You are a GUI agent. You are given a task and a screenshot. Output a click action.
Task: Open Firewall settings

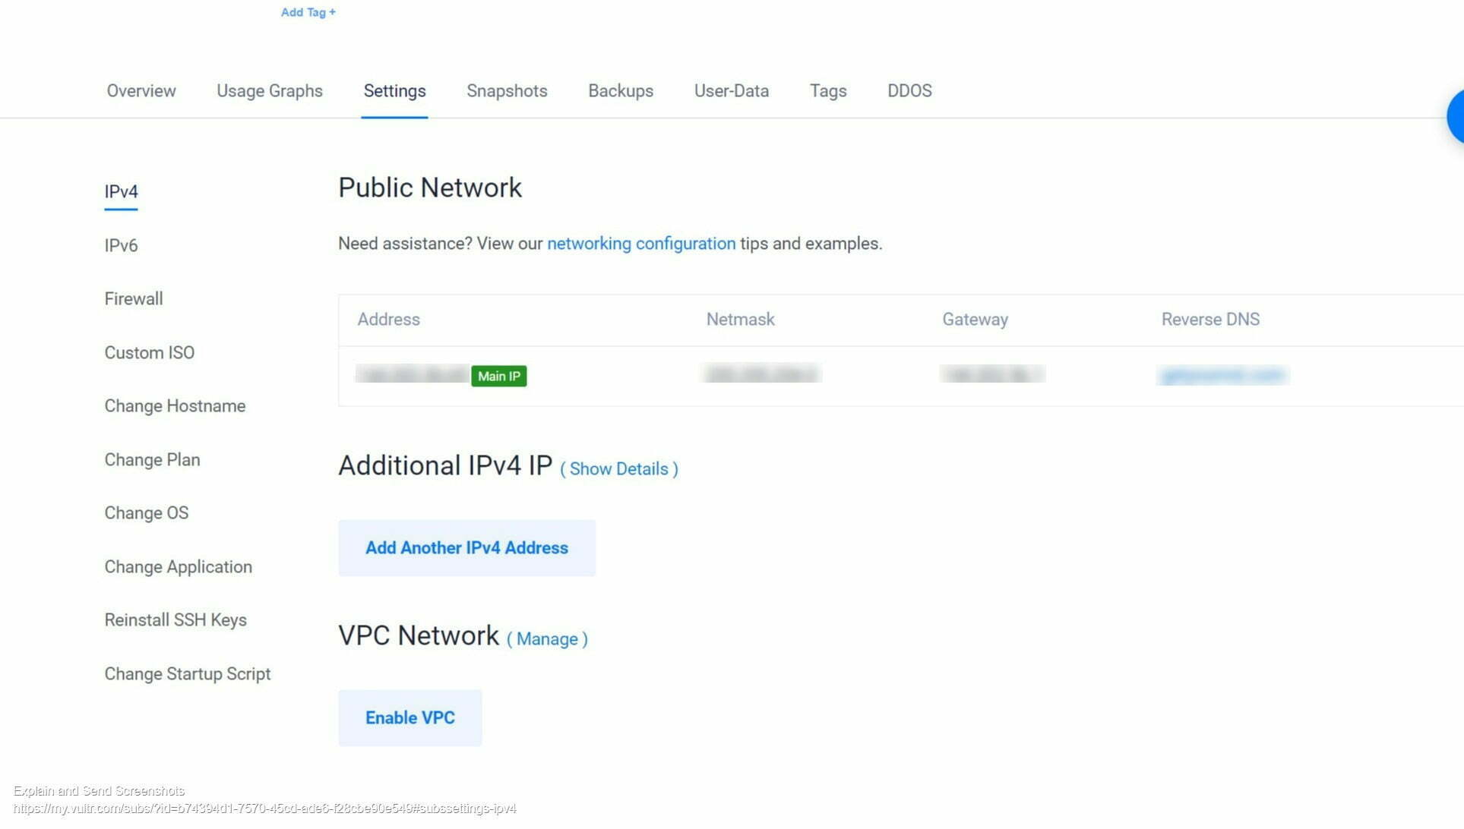(x=134, y=298)
